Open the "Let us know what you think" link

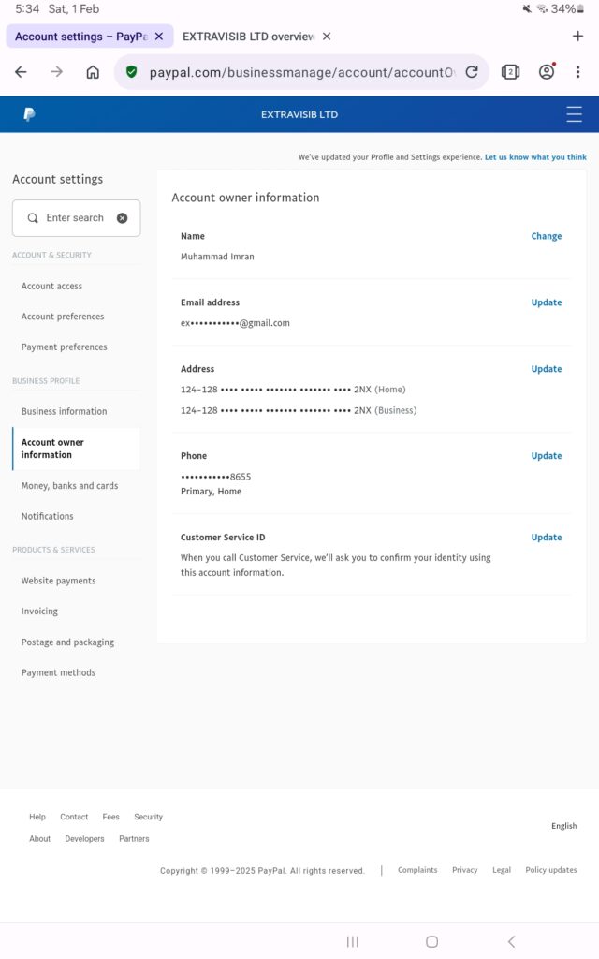point(535,157)
